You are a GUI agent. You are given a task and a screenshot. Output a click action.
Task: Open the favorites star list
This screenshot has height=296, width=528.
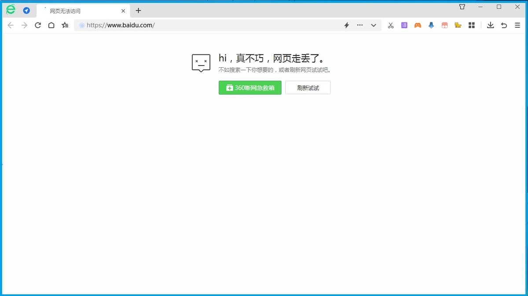pyautogui.click(x=65, y=26)
